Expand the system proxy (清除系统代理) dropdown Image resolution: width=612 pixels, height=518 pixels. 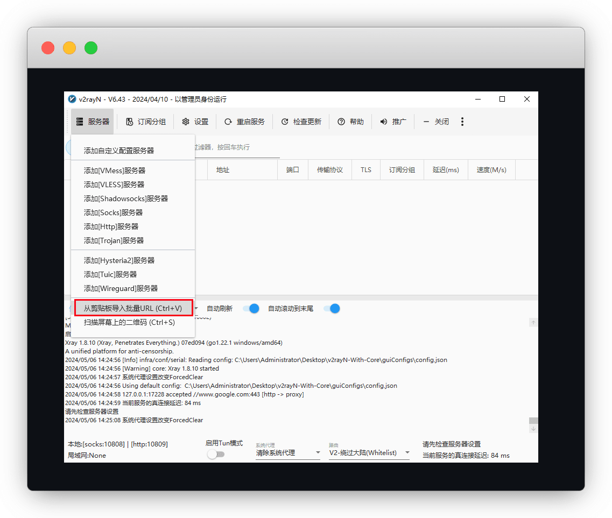coord(288,453)
